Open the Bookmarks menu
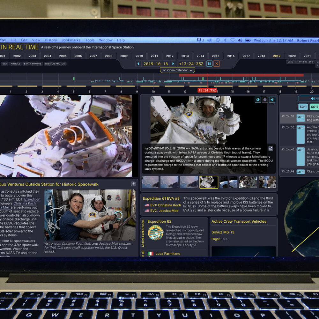 [71, 40]
